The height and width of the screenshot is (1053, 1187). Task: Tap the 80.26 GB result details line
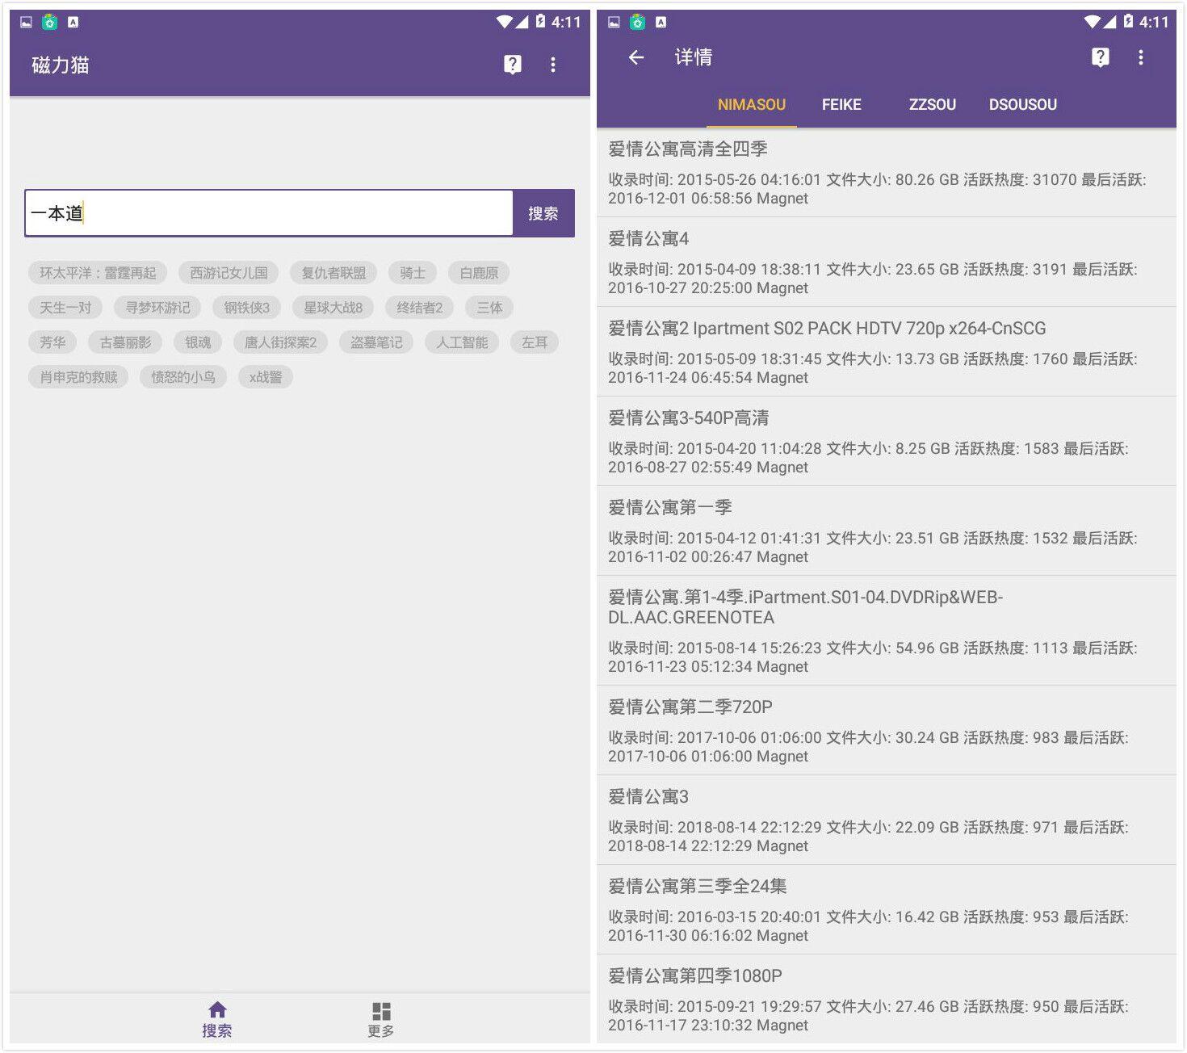pos(877,189)
